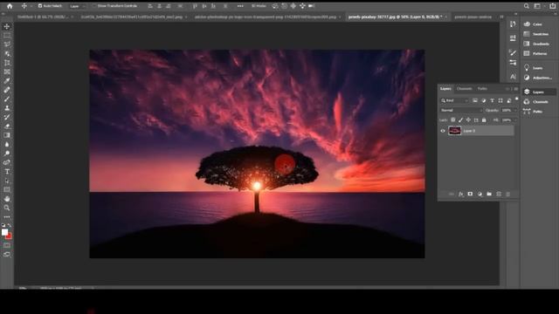Select the Rectangular Marquee tool
The image size is (559, 314).
click(x=7, y=36)
